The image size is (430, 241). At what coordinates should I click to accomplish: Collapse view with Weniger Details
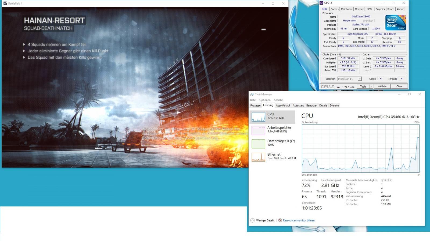pyautogui.click(x=263, y=220)
